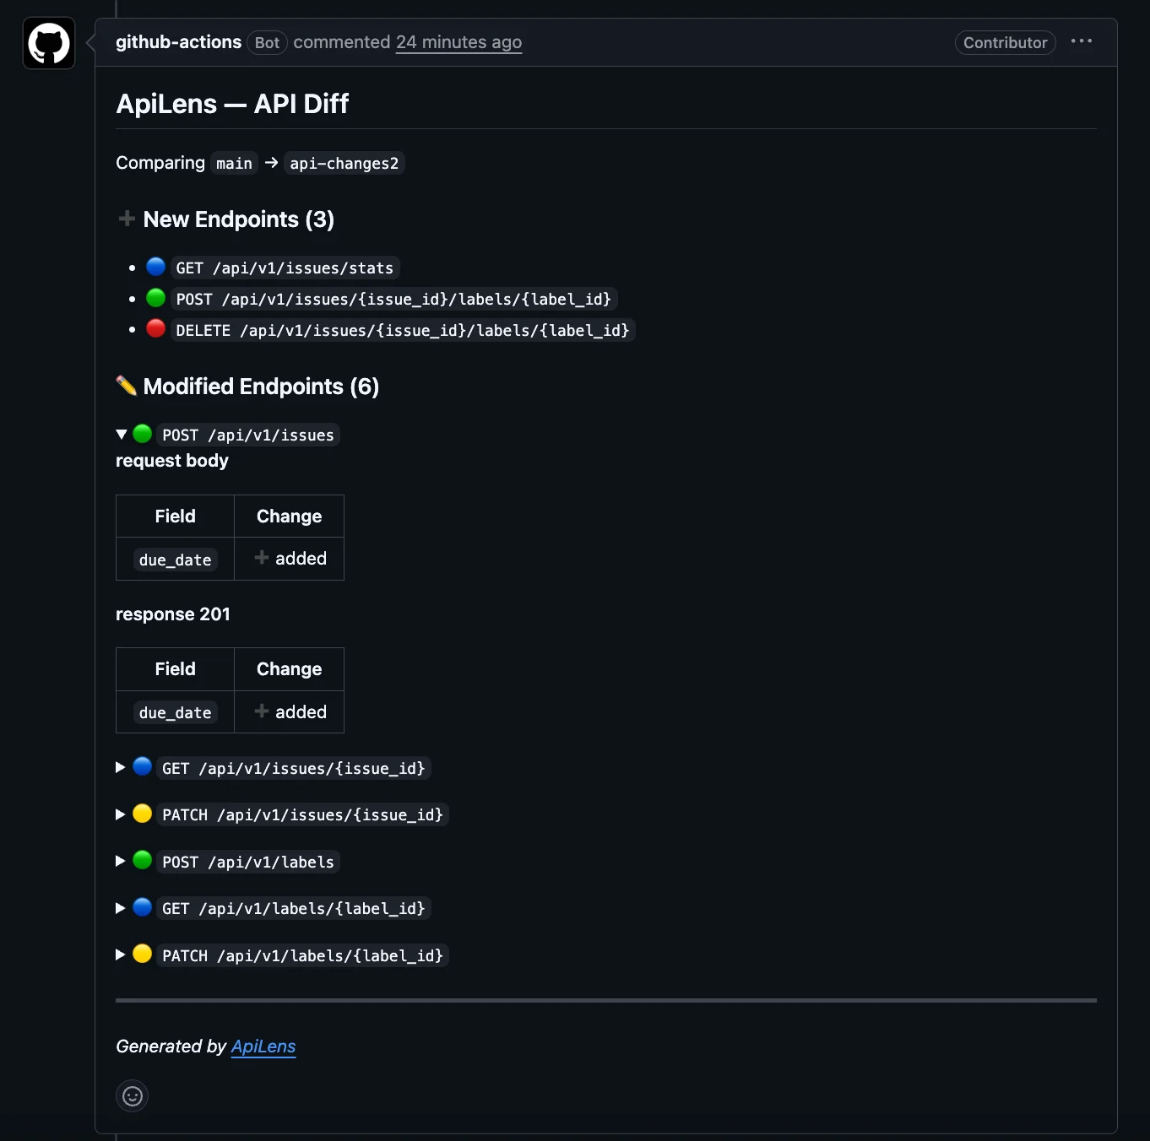Click the pencil icon beside Modified Endpoints
This screenshot has width=1150, height=1141.
pos(126,386)
